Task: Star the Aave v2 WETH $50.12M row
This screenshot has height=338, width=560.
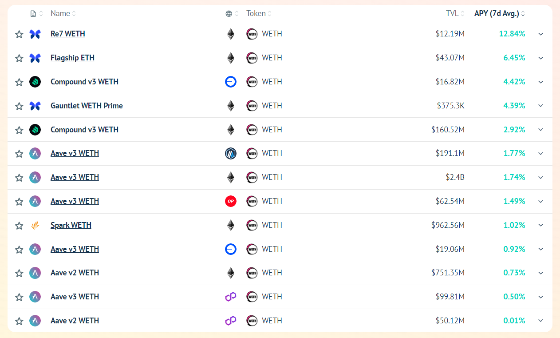Action: coord(19,321)
